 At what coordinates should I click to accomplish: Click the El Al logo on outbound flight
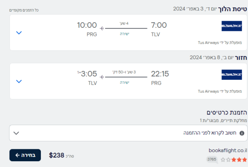(231, 26)
